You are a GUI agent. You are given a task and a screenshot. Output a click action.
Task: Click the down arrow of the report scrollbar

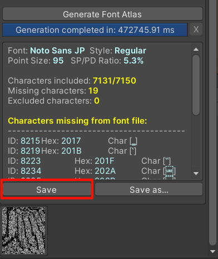tap(196, 174)
